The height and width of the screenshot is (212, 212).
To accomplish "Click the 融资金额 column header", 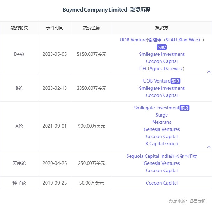I will pyautogui.click(x=91, y=28).
